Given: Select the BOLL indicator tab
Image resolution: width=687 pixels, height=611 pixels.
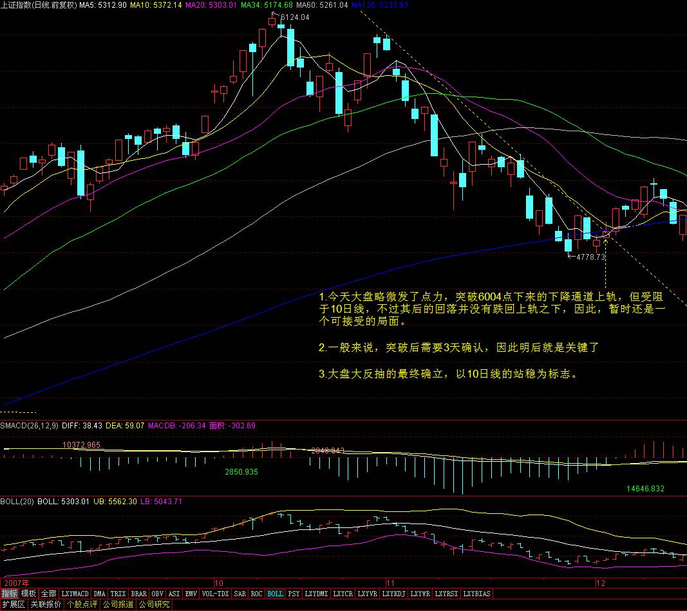Looking at the screenshot, I should point(275,594).
